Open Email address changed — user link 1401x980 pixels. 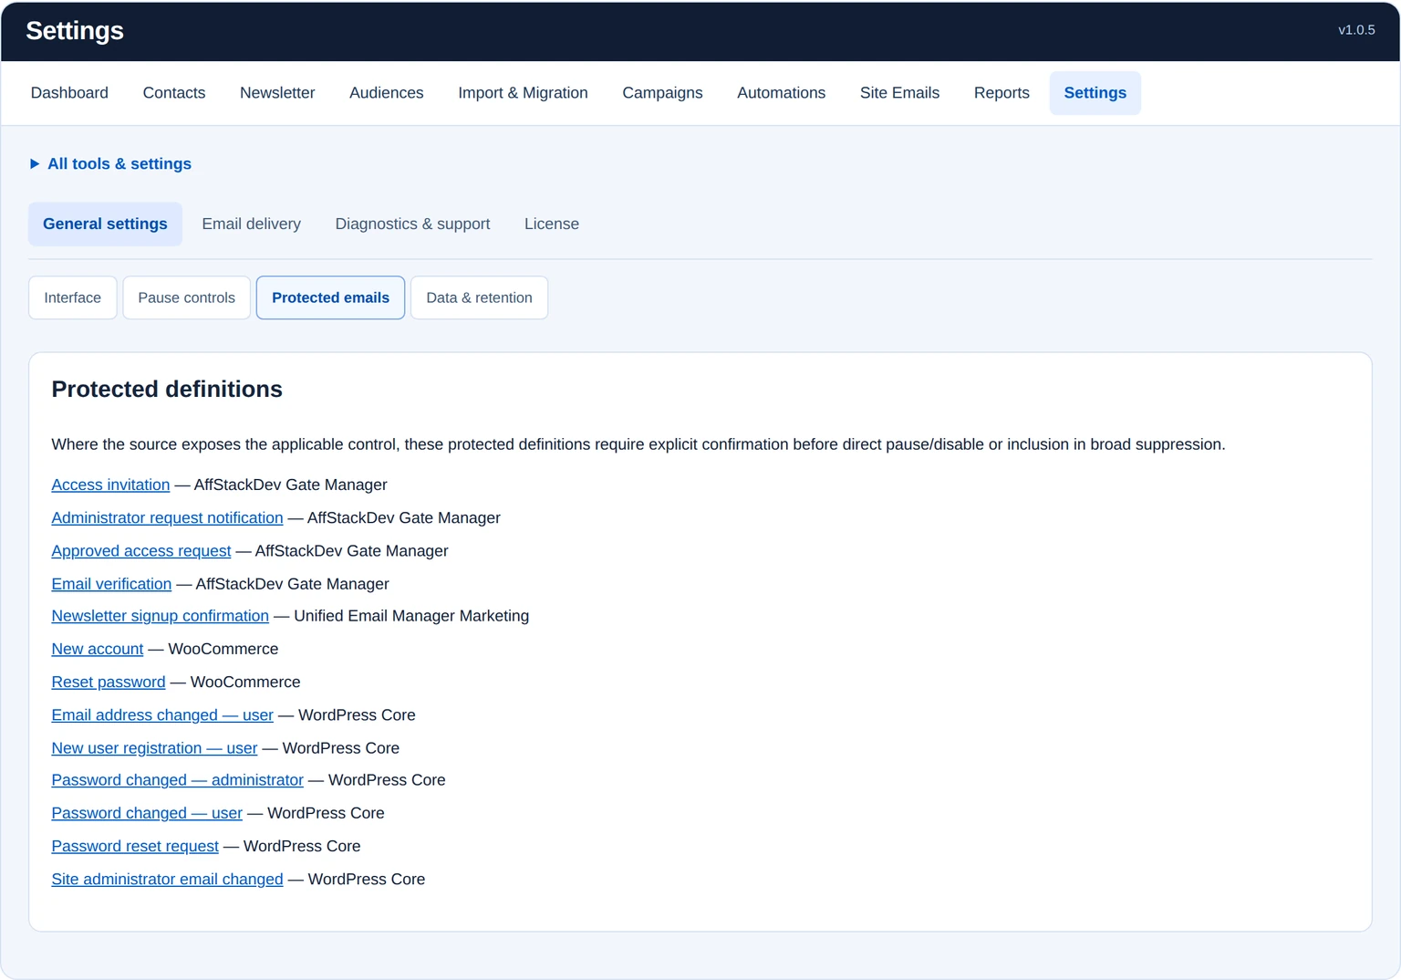pos(162,715)
